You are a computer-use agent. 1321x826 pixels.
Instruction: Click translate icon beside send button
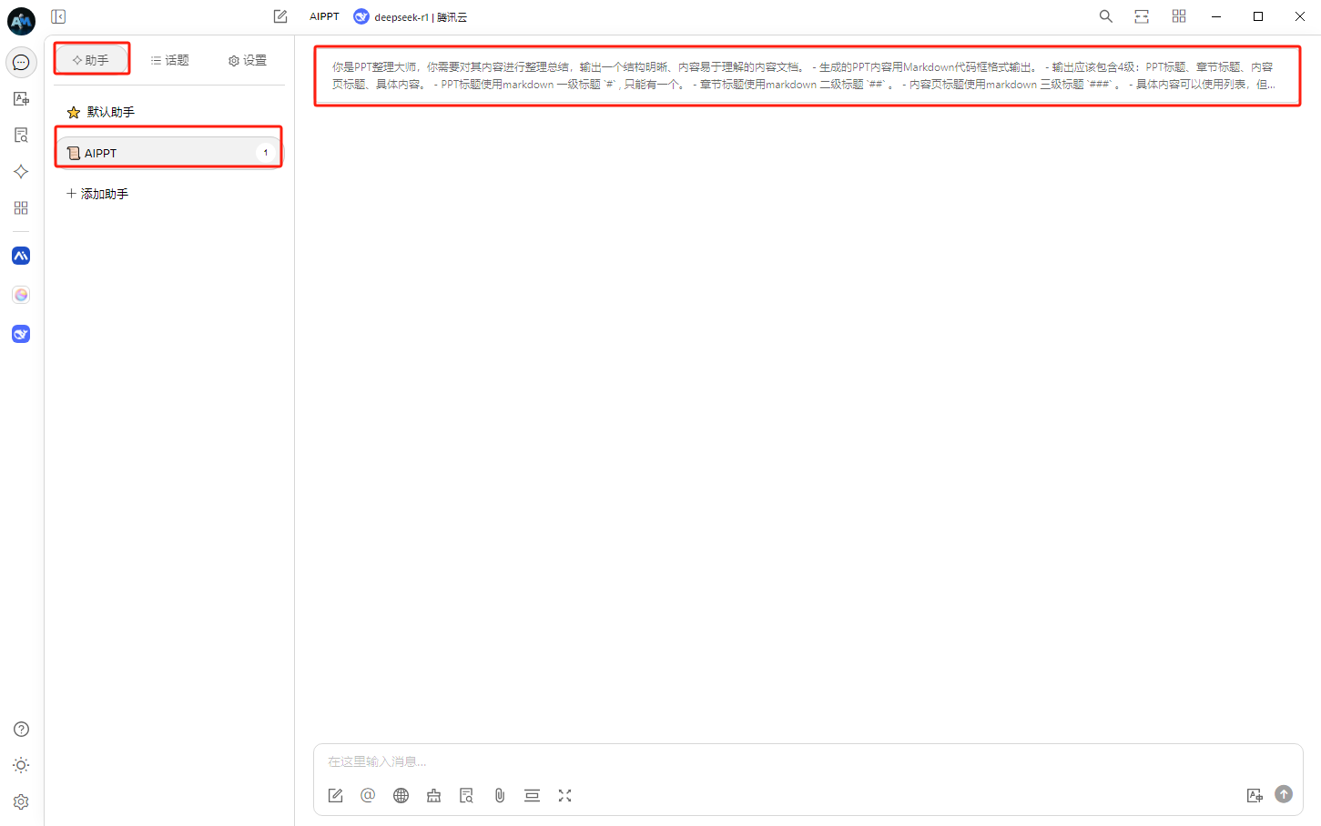click(x=1255, y=795)
